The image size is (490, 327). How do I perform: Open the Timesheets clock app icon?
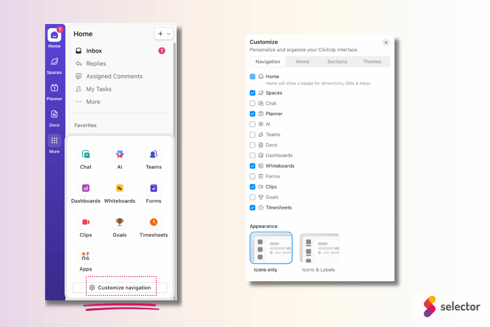(x=154, y=222)
